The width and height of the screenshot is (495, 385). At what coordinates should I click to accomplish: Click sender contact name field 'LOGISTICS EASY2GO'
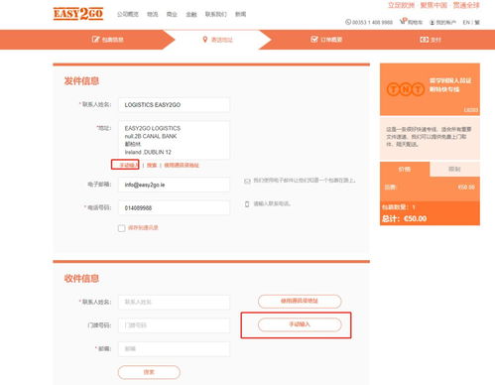174,105
